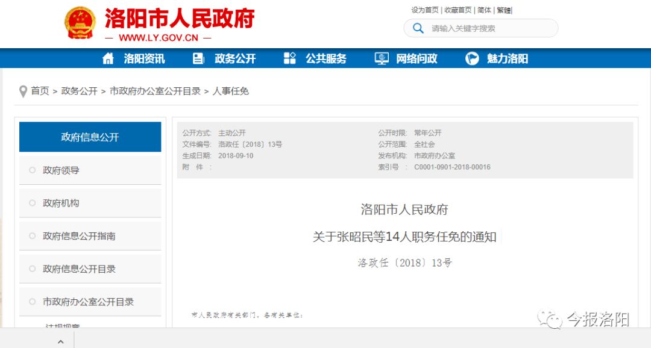Image resolution: width=651 pixels, height=348 pixels.
Task: Click the magnifier search icon
Action: point(418,28)
